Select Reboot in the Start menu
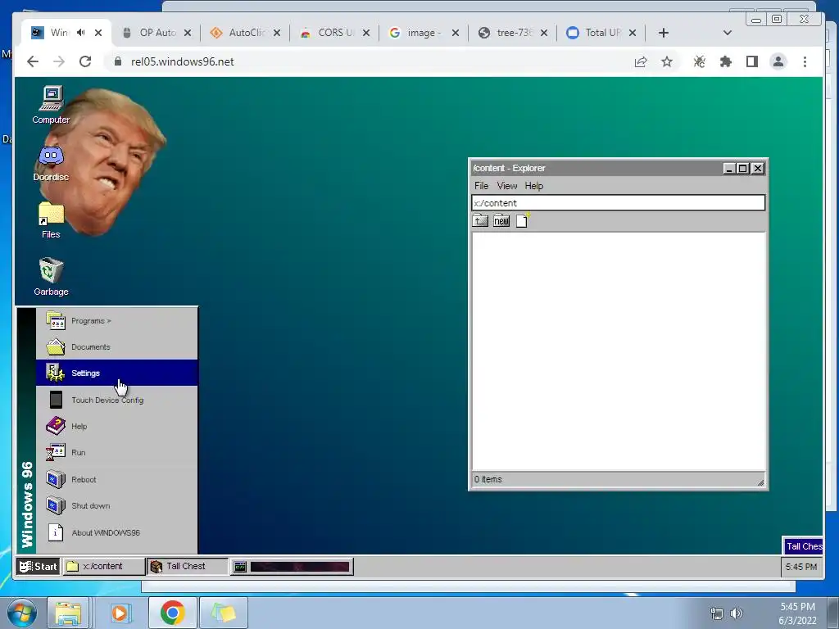This screenshot has height=629, width=839. click(x=116, y=479)
